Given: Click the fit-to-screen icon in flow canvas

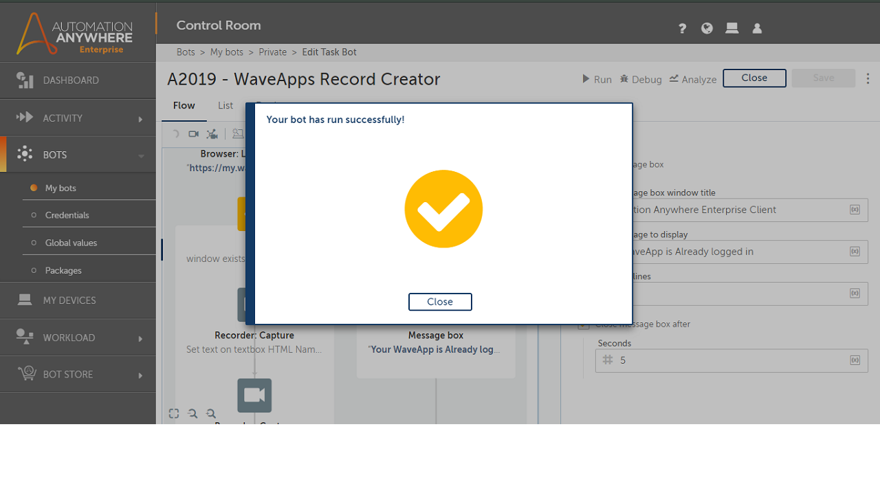Looking at the screenshot, I should (174, 413).
